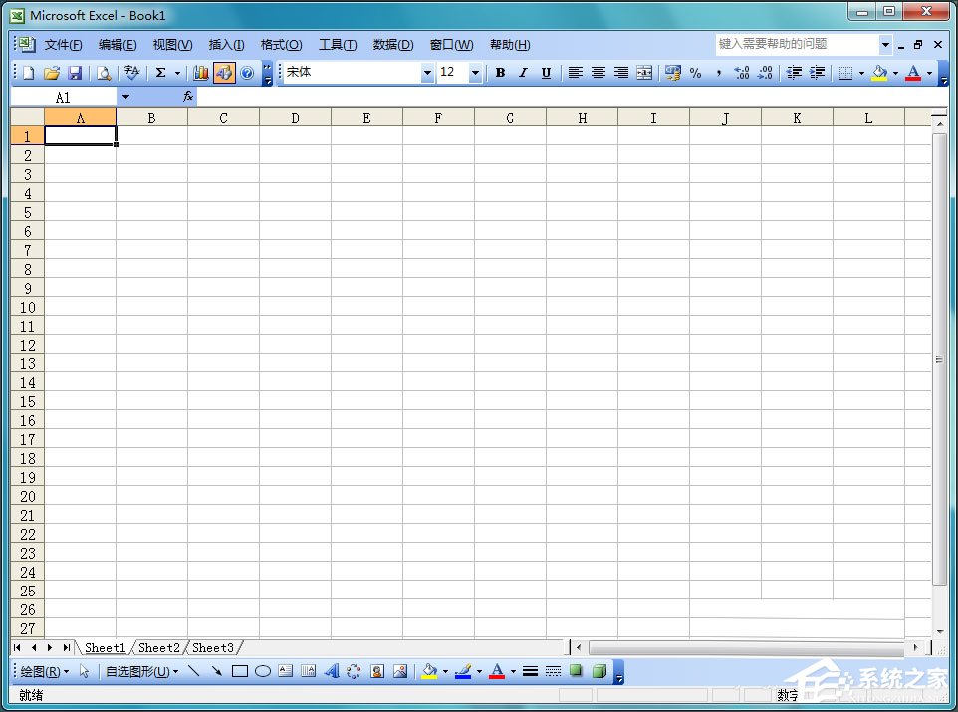Run the AutoSum function
This screenshot has height=712, width=958.
[159, 72]
